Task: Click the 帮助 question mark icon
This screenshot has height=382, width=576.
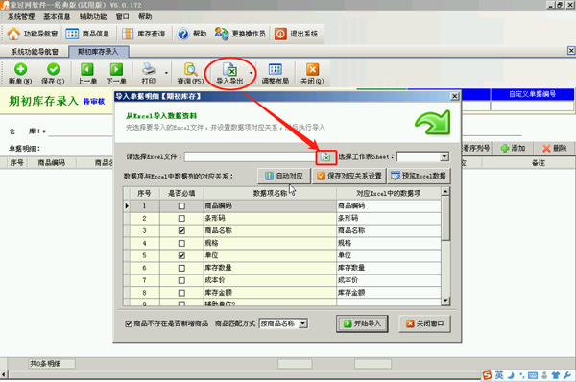Action: tap(183, 34)
